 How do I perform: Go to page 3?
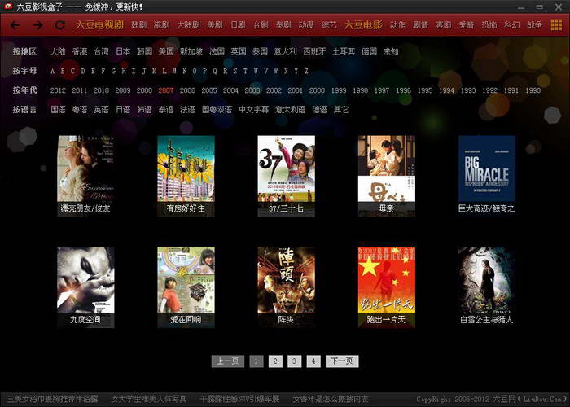pyautogui.click(x=294, y=361)
